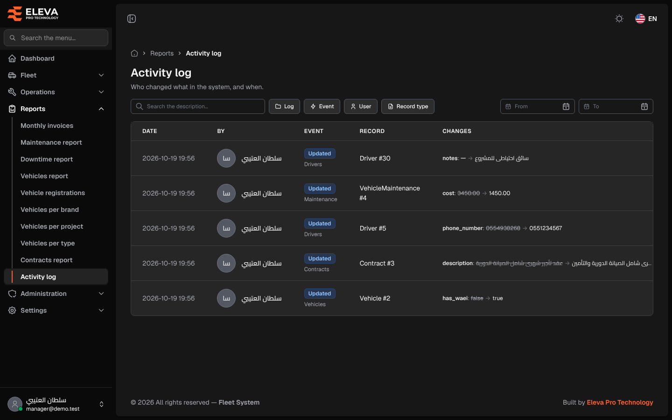Expand the Settings menu chevron
Screen dimensions: 672x420
click(x=101, y=310)
